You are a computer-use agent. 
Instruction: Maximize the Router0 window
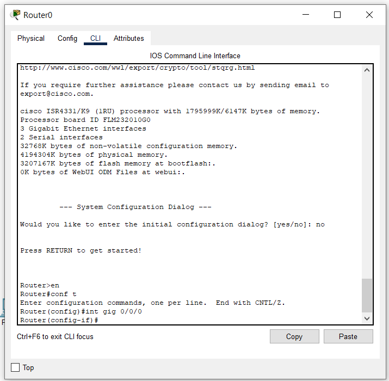click(x=337, y=15)
